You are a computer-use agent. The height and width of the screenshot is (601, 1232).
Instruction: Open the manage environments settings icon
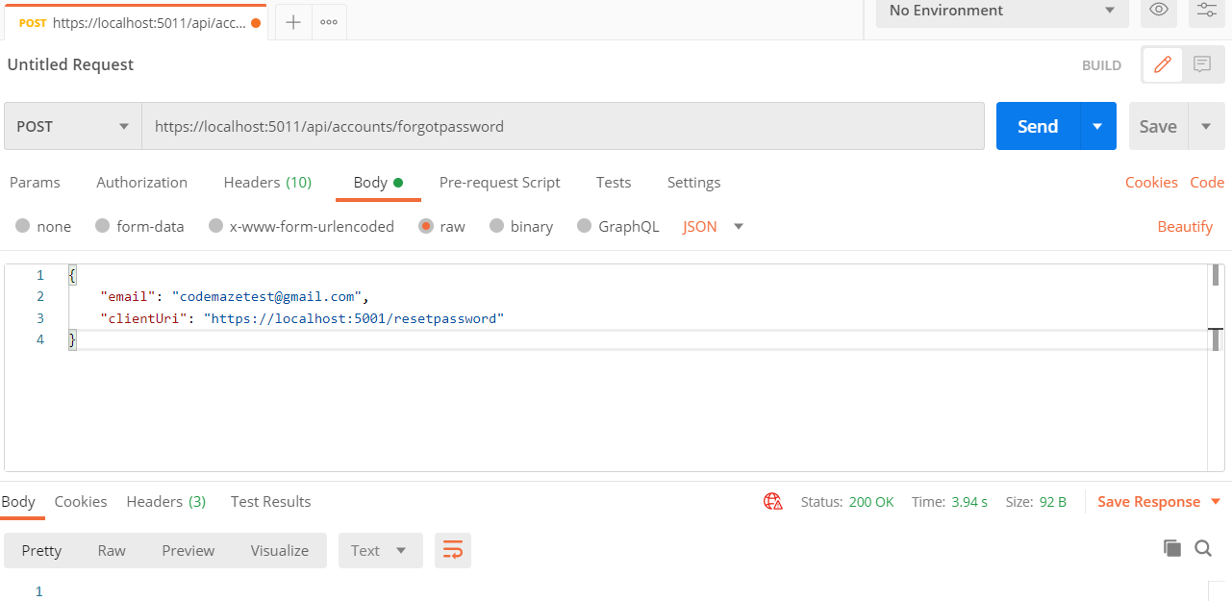1206,11
